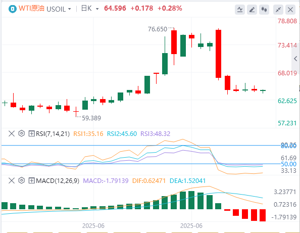Click the 62.625 price axis label
Image resolution: width=300 pixels, height=233 pixels.
(x=287, y=101)
